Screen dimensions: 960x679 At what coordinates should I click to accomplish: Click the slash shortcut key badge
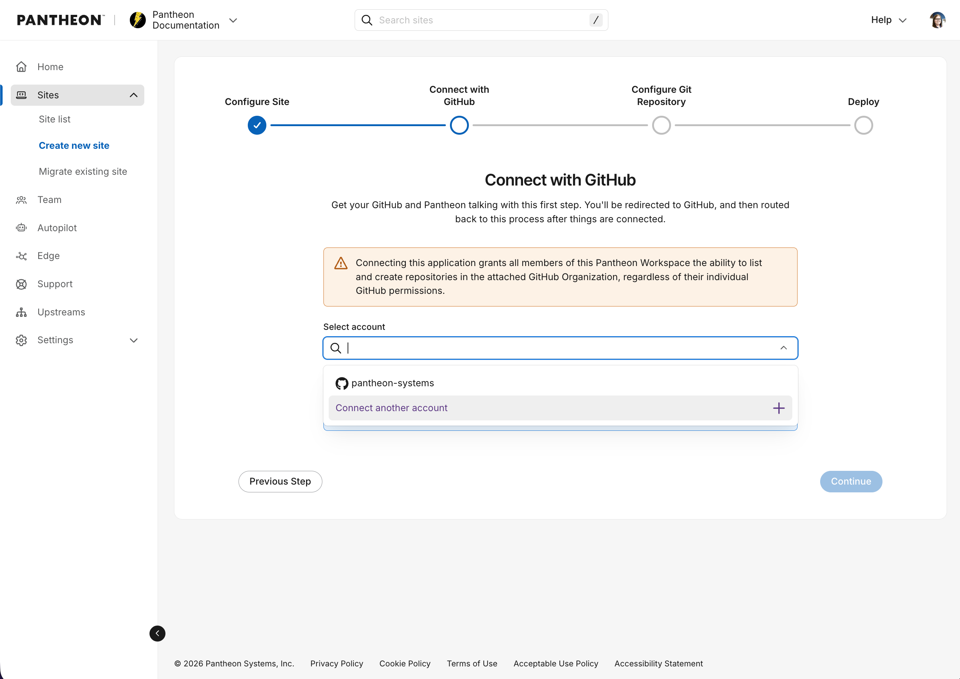coord(595,20)
